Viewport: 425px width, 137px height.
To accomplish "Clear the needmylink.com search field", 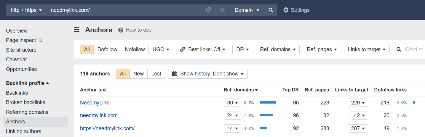I will tap(223, 10).
